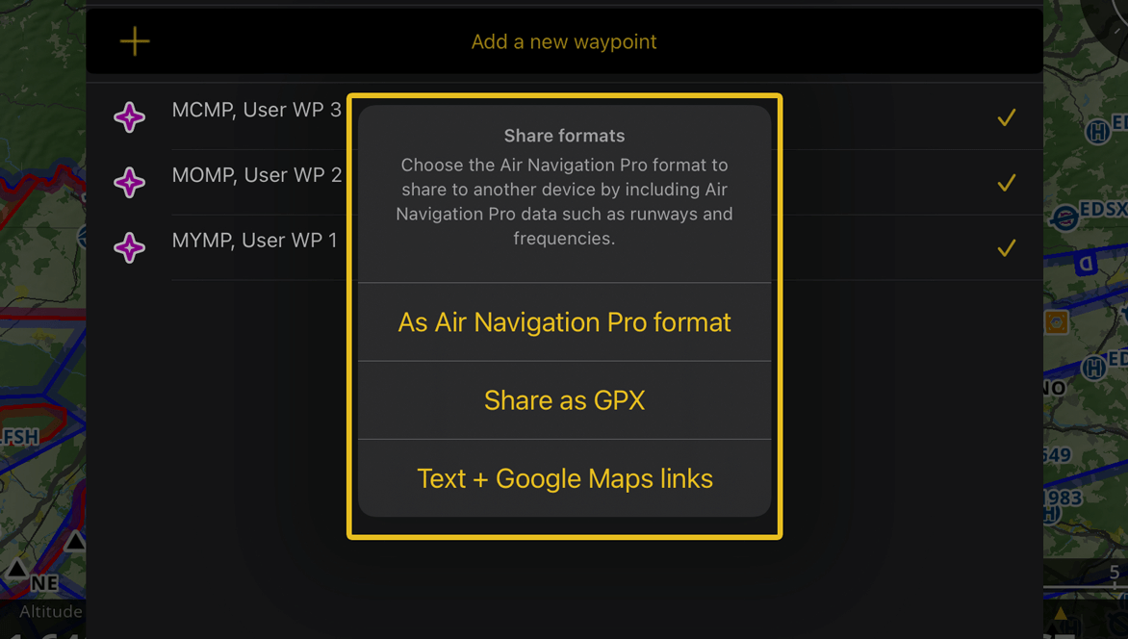Click the plus icon to add waypoint
Screen dimensions: 1128x639
coord(135,41)
